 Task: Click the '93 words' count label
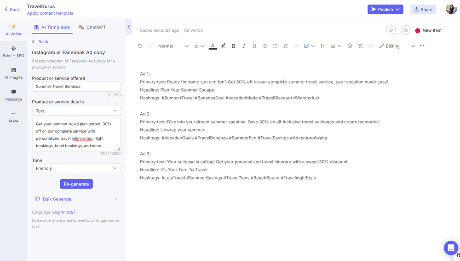click(193, 30)
